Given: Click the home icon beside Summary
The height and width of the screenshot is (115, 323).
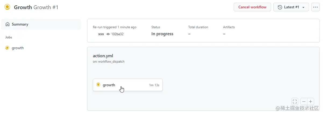Looking at the screenshot, I should [x=8, y=24].
